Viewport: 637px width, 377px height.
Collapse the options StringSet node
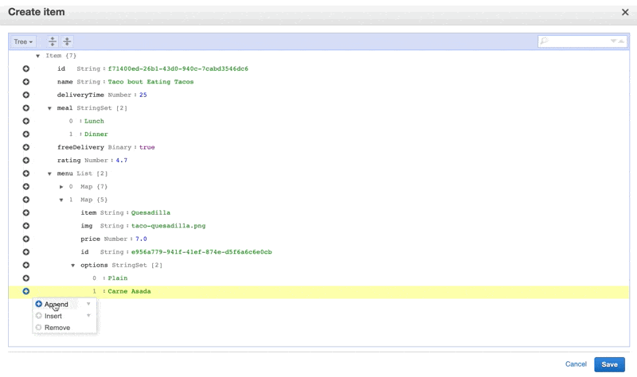[73, 266]
